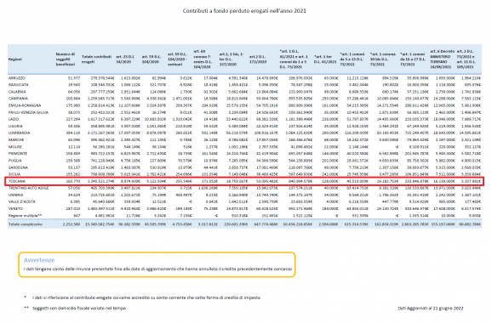Select the ABRUZZO row label
Screen dimensions: 492x323
coord(17,78)
